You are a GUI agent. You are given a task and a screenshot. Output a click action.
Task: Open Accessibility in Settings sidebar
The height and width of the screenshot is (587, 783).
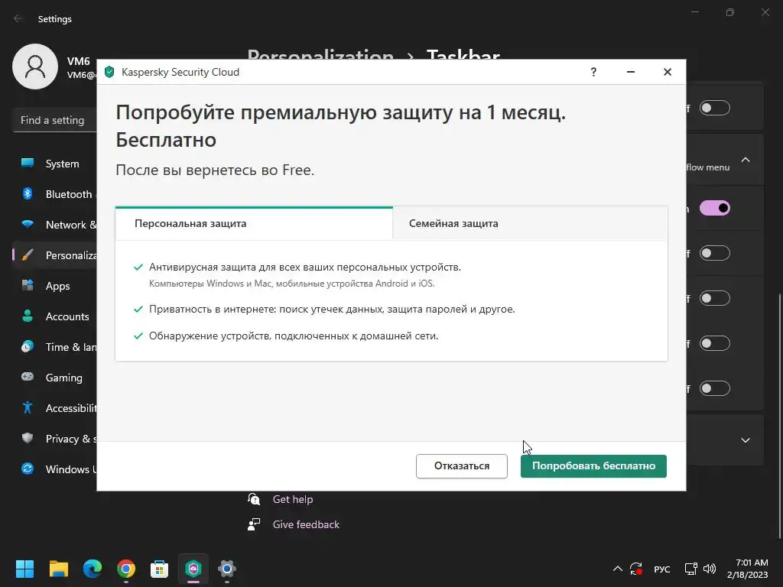point(55,408)
